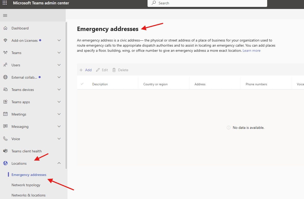Collapse the Locations section
Screen dimensions: 304x199
59,163
